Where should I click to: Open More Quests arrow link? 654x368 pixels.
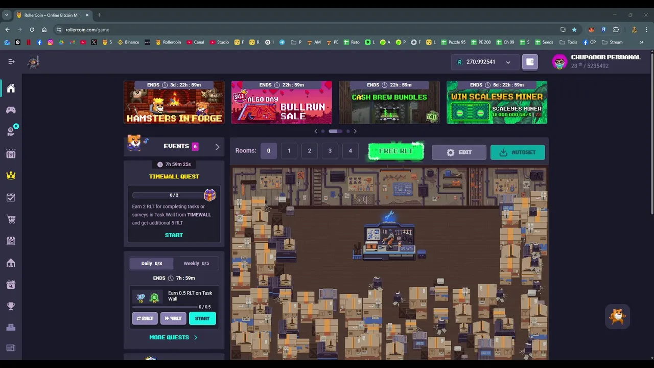pyautogui.click(x=173, y=337)
